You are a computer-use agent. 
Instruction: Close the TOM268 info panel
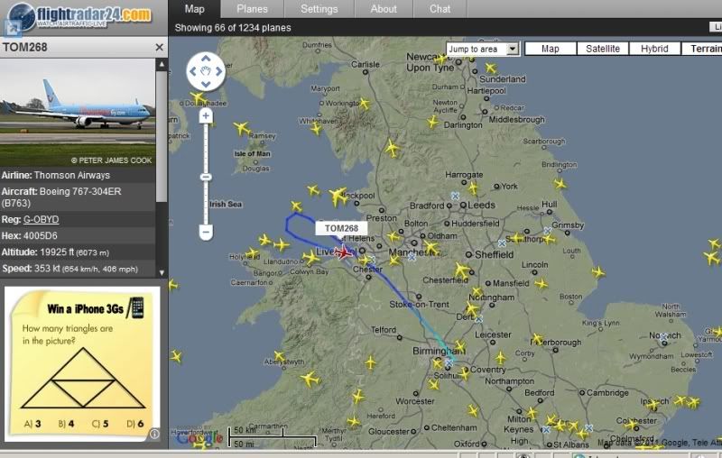[x=160, y=48]
